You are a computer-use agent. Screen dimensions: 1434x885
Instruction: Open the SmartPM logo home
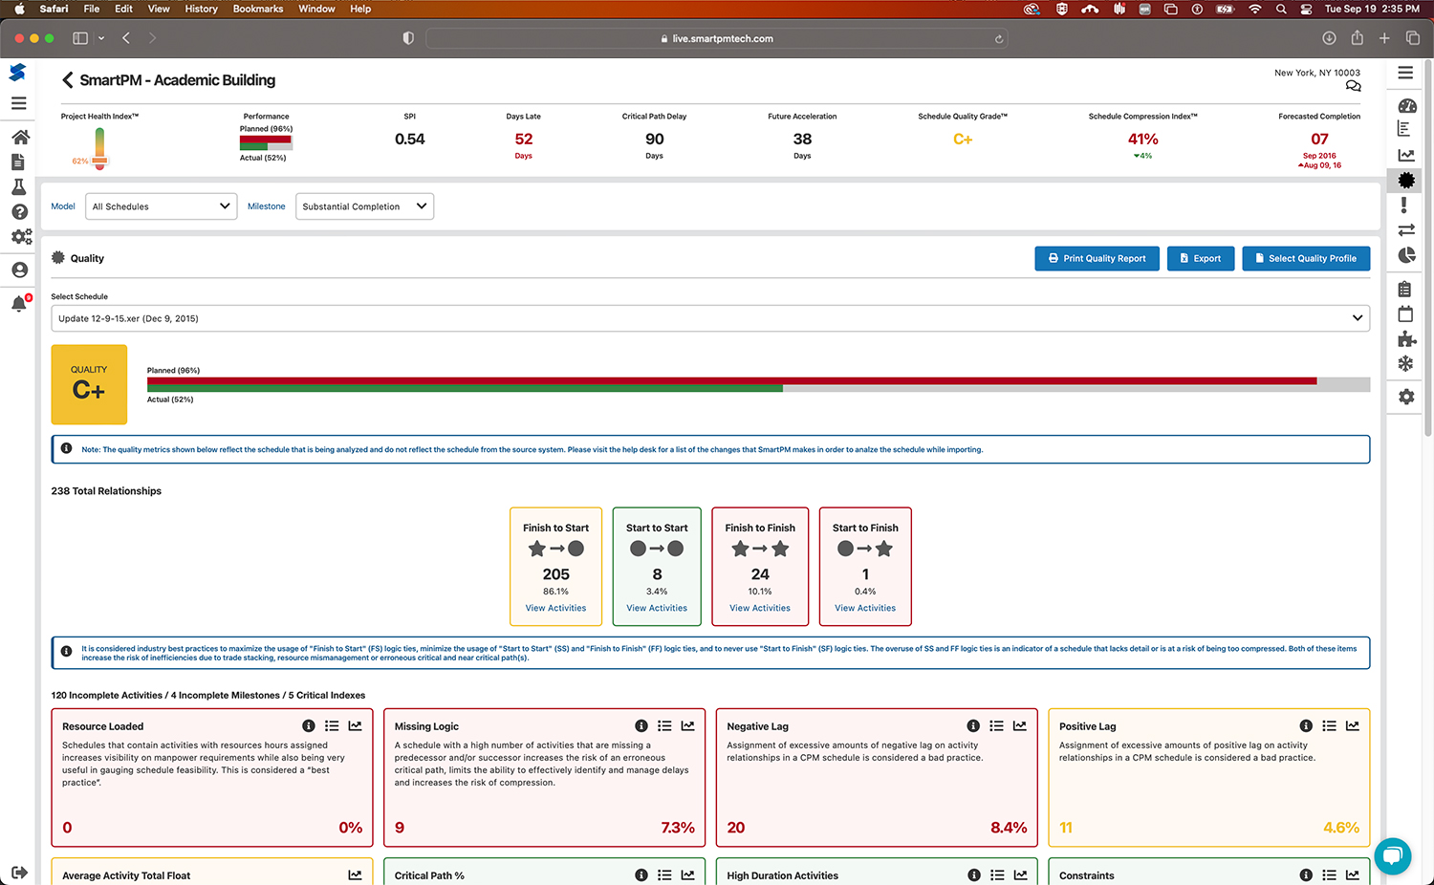17,73
